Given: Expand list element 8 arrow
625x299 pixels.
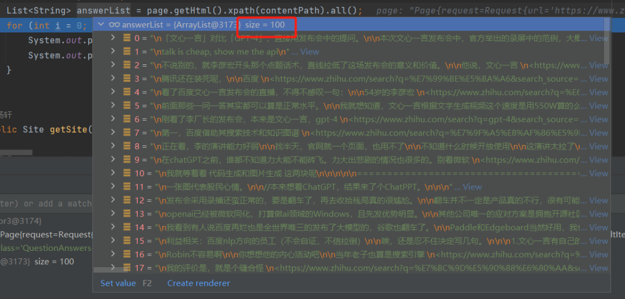Looking at the screenshot, I should coord(113,146).
